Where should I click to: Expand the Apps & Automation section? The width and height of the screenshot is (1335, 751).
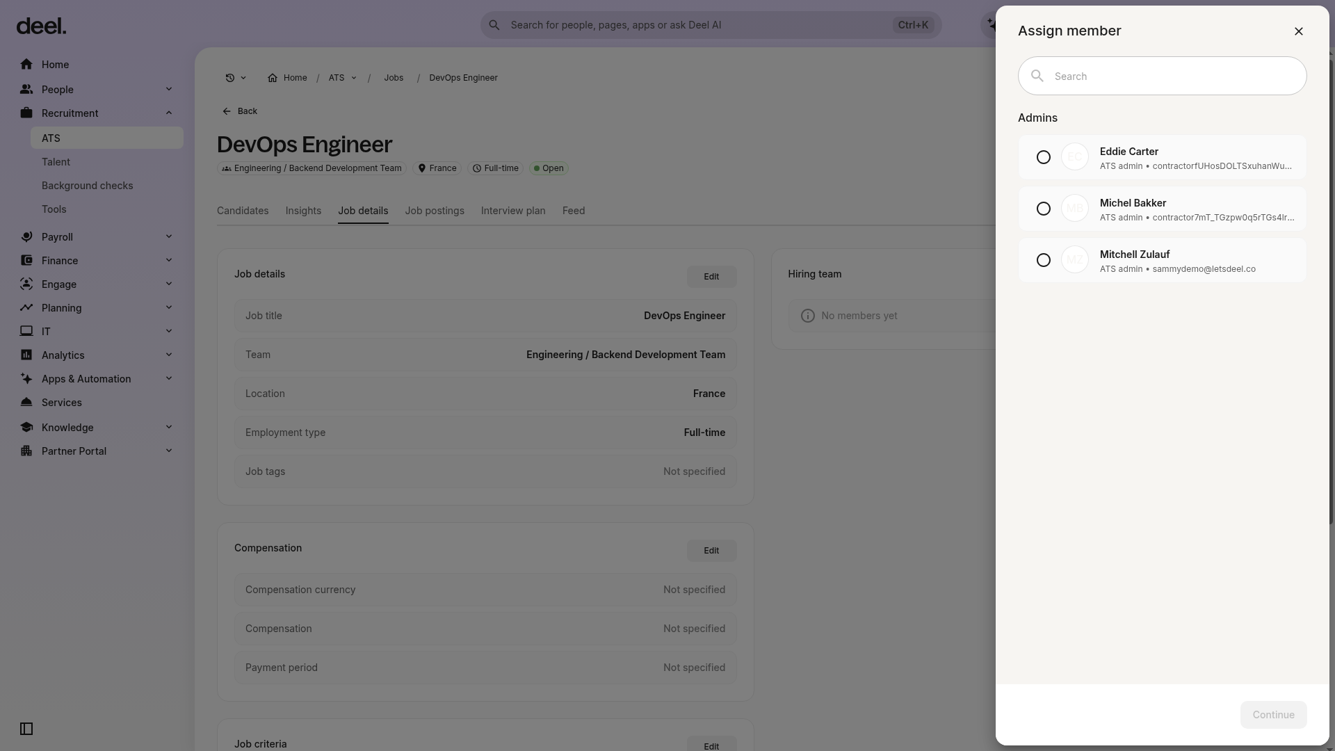169,378
